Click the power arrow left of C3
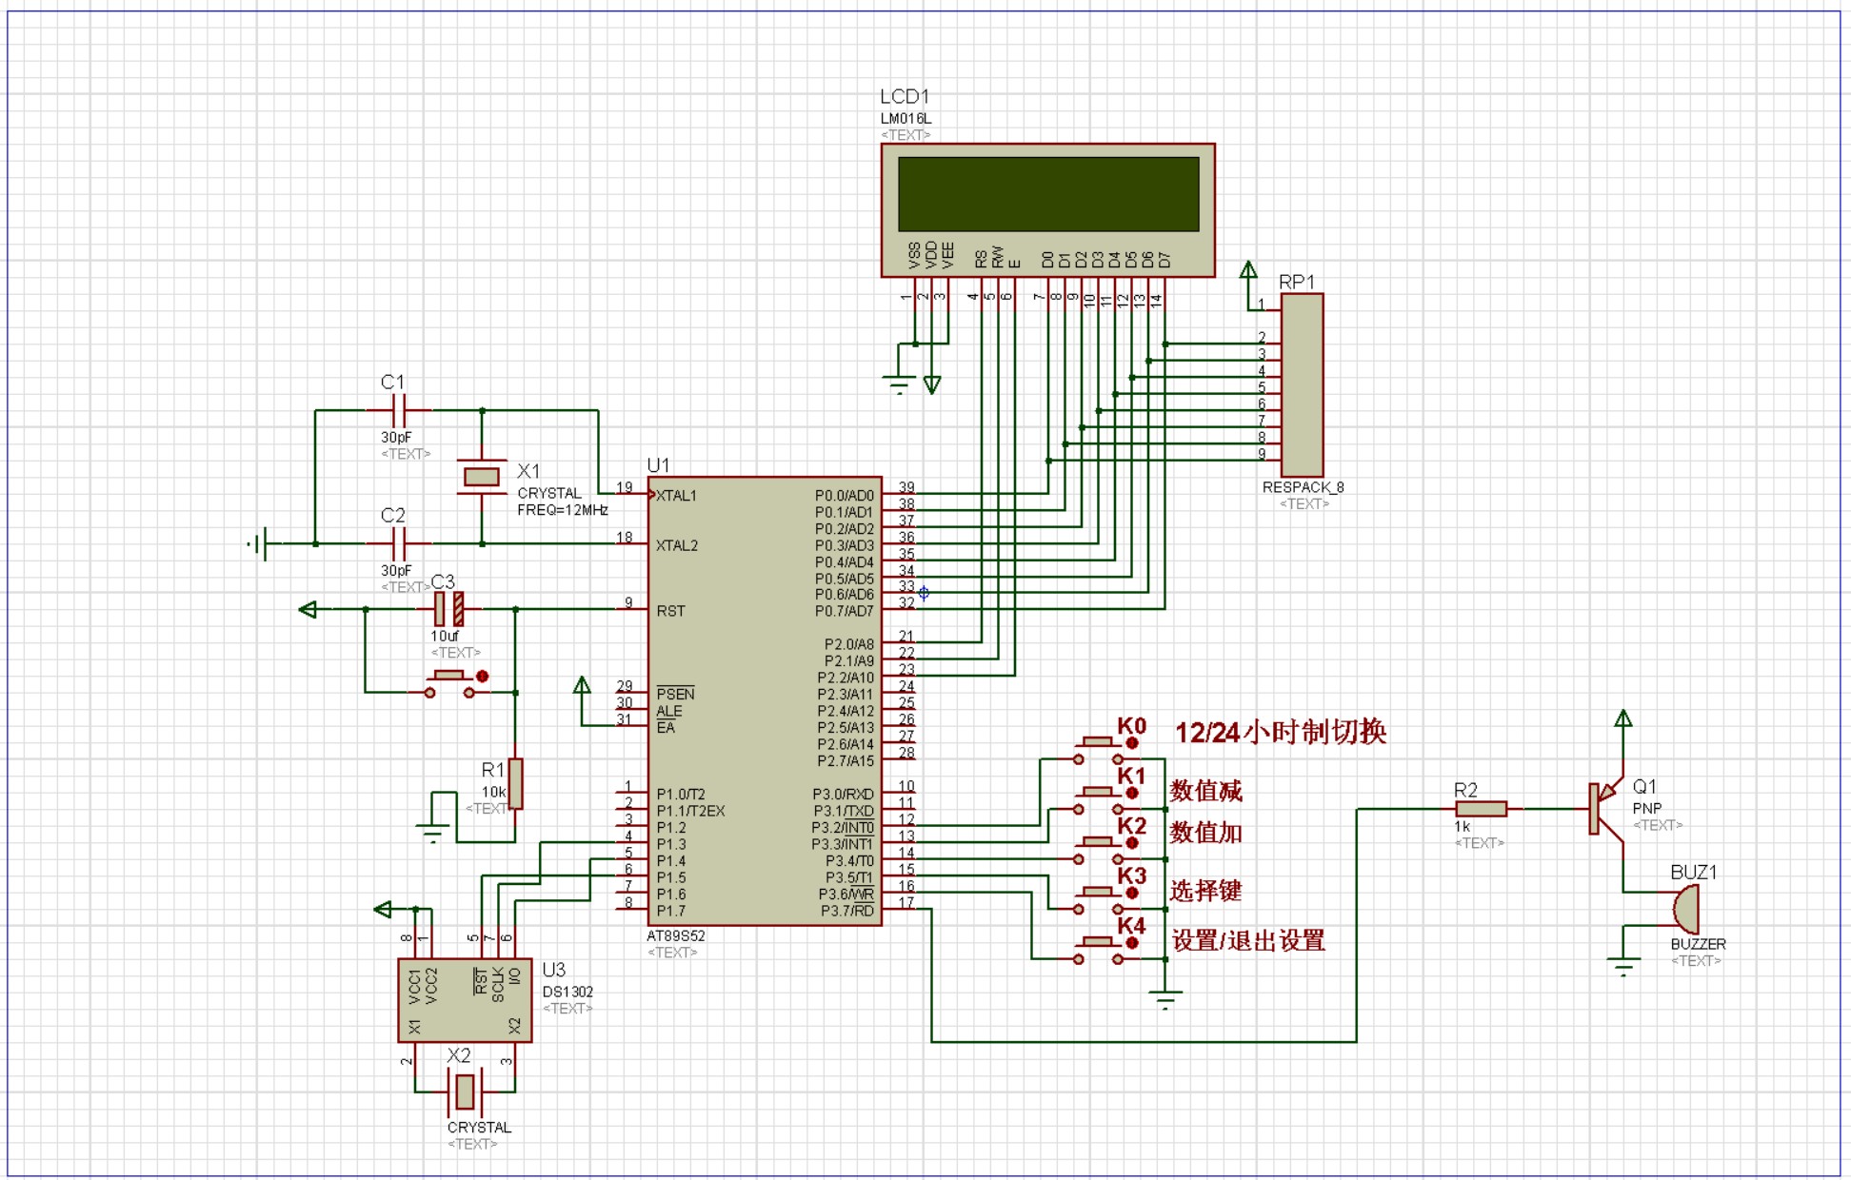This screenshot has width=1851, height=1180. [x=308, y=609]
